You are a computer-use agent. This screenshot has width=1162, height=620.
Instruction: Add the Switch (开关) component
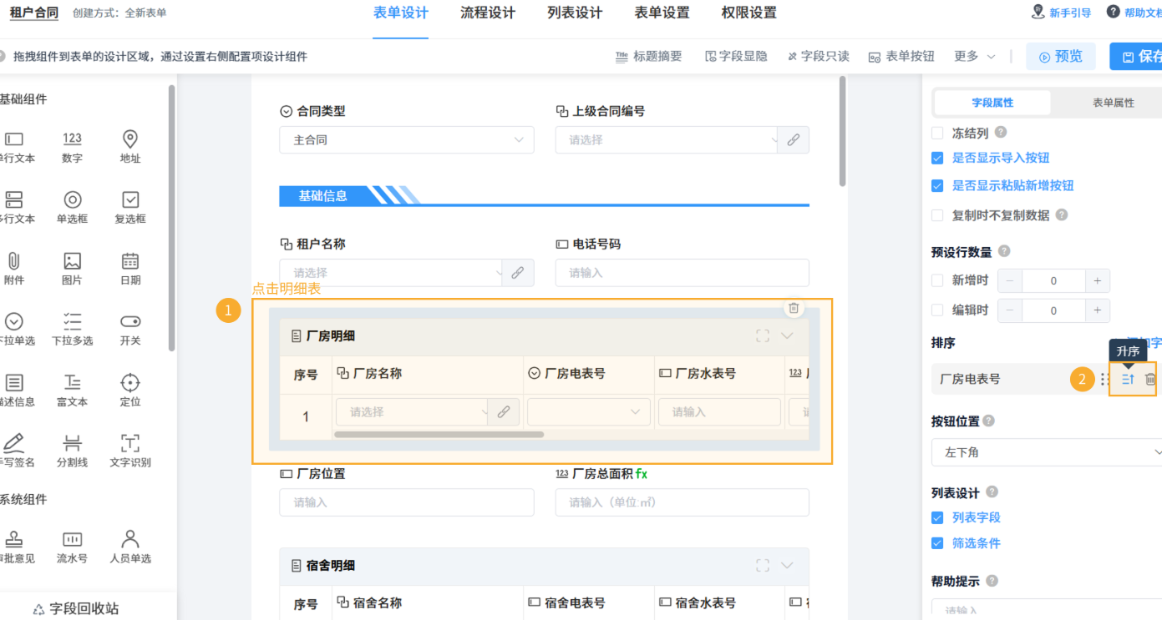(x=130, y=329)
